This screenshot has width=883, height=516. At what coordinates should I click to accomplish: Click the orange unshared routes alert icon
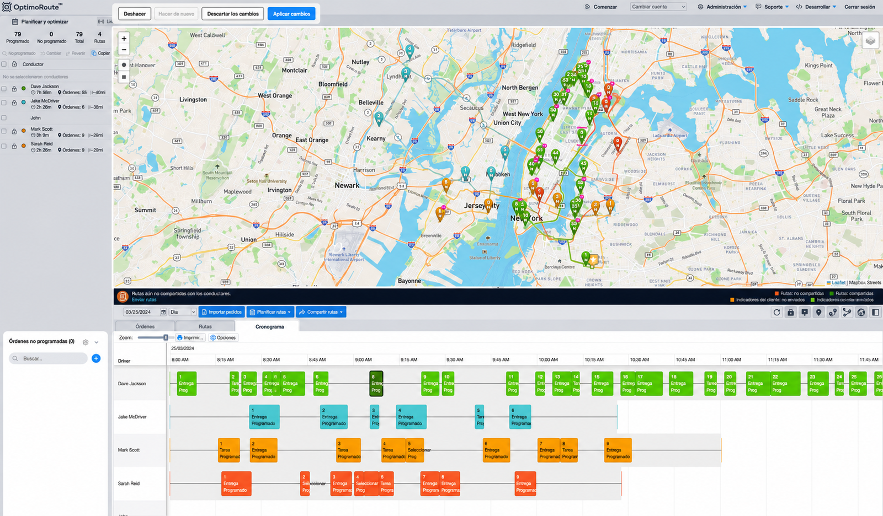(x=123, y=297)
